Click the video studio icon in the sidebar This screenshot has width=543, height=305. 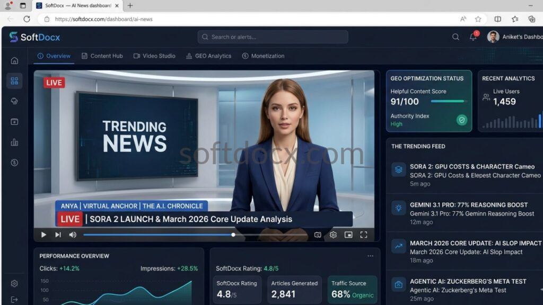pyautogui.click(x=14, y=122)
